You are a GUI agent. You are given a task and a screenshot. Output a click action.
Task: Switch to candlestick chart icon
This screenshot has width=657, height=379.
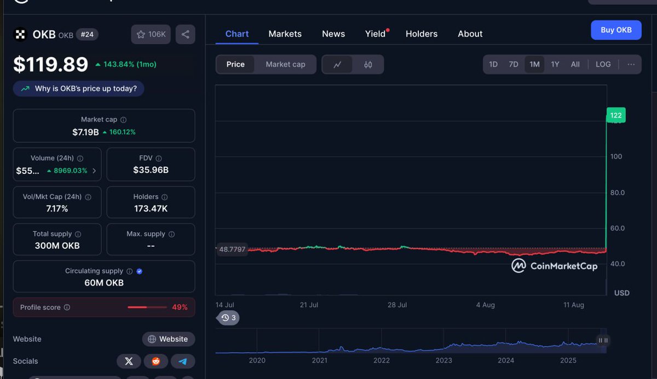coord(368,65)
